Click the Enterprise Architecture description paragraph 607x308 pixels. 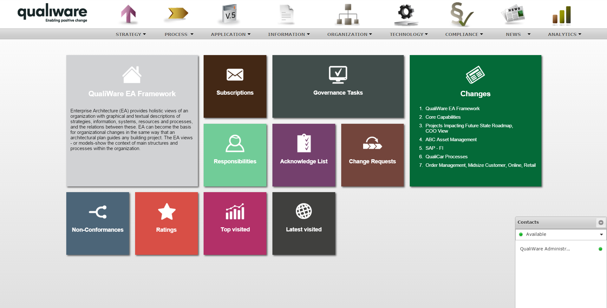pyautogui.click(x=132, y=129)
